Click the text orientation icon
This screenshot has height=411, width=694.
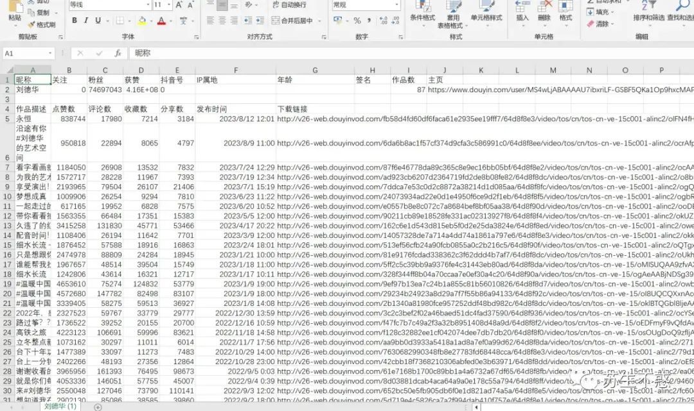coord(249,5)
